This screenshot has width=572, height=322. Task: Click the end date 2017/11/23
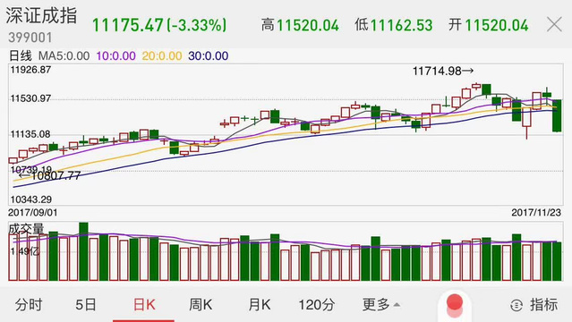click(x=536, y=213)
